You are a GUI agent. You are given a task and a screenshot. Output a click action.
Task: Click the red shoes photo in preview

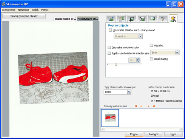(x=54, y=78)
